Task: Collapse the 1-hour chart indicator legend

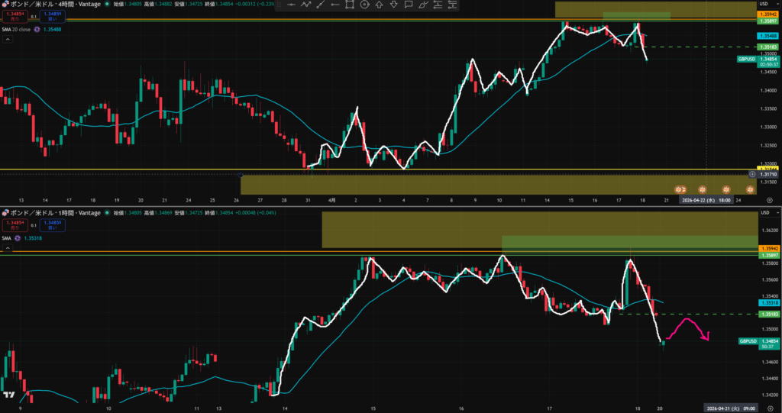Action: (8, 248)
